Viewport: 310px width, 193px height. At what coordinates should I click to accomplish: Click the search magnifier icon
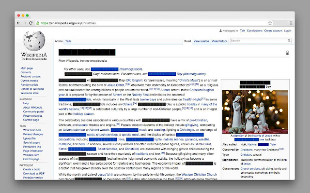tap(289, 41)
